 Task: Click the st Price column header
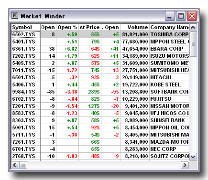click(x=90, y=27)
